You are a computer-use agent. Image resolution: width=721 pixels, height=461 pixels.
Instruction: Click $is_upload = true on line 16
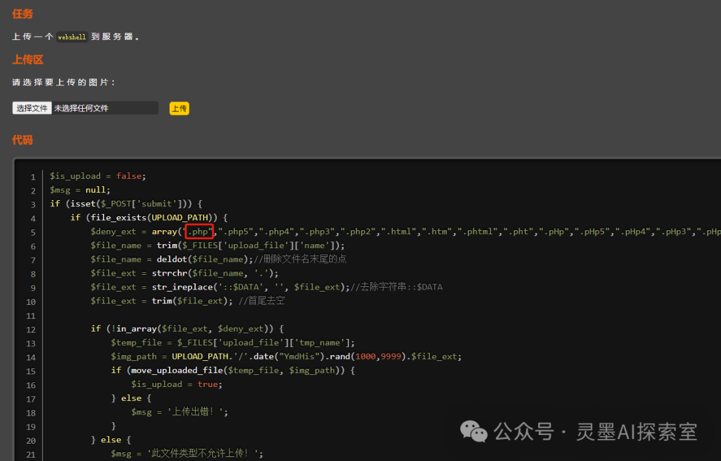[176, 384]
